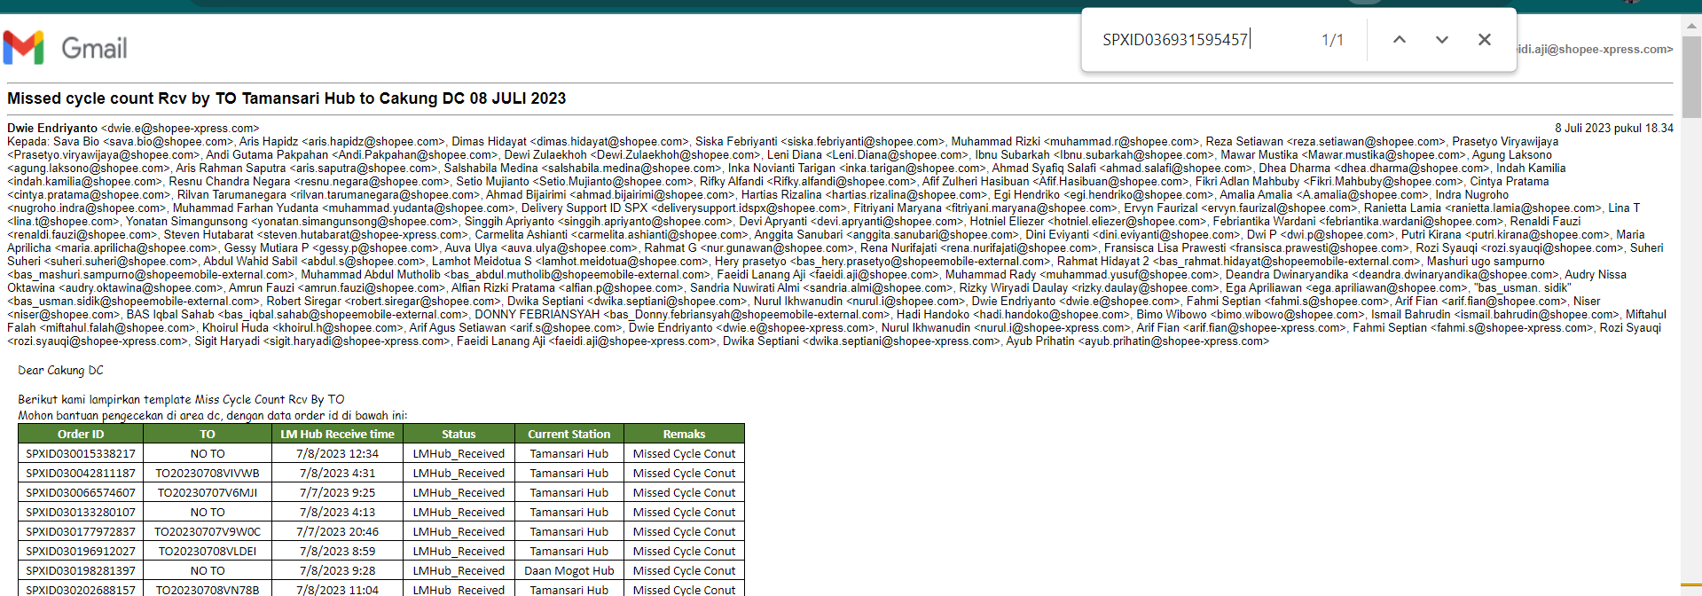This screenshot has width=1702, height=596.
Task: Click the 'Remaks' column header
Action: click(684, 435)
